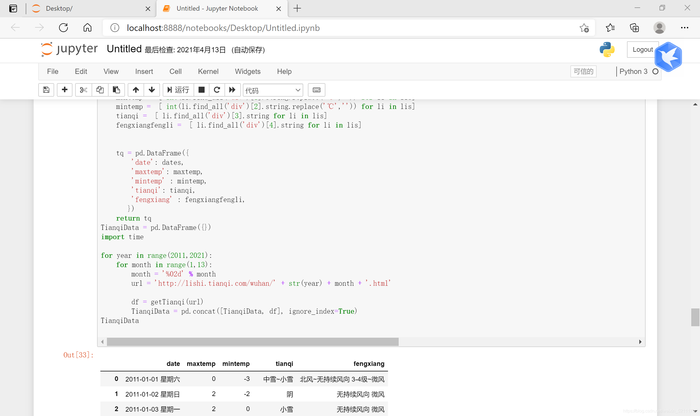Open the command palette keyboard icon

(x=316, y=90)
